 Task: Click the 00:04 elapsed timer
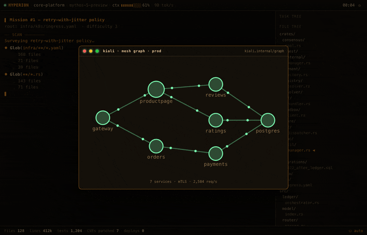349,5
